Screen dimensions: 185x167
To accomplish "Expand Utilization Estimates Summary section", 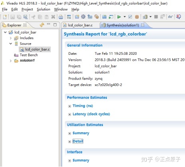I will (69, 133).
